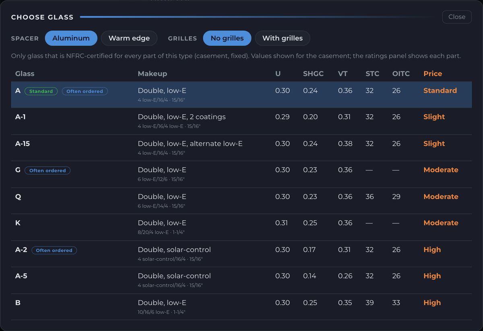This screenshot has height=331, width=483.
Task: Click the U column header
Action: point(278,74)
